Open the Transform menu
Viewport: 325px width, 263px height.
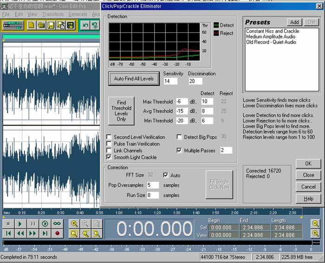[52, 14]
